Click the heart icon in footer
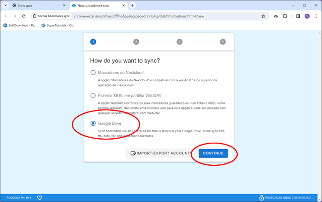The height and width of the screenshot is (202, 322). pos(40,198)
